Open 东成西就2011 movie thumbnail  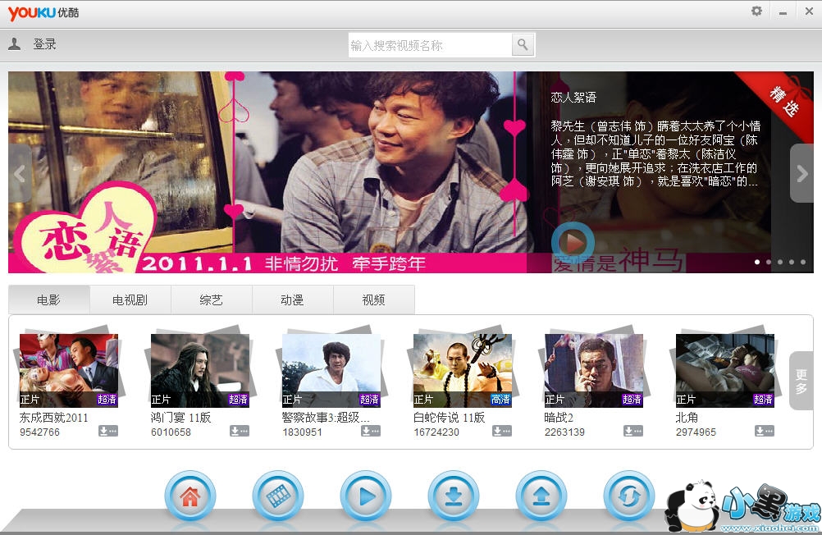coord(69,370)
